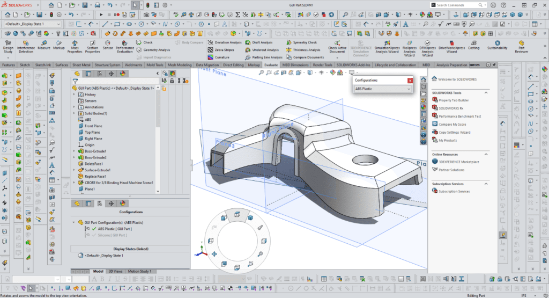Image resolution: width=549 pixels, height=298 pixels.
Task: Open the Sheet Metal tab
Action: point(81,65)
